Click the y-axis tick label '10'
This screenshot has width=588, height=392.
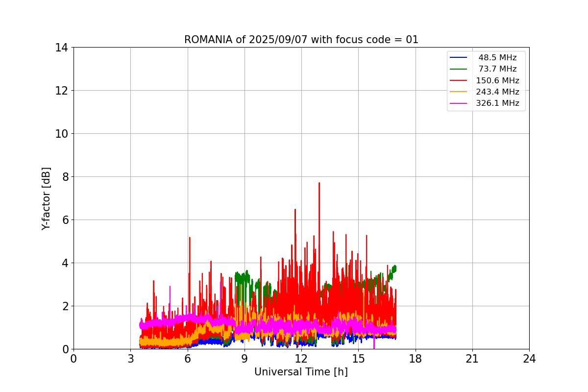point(62,134)
